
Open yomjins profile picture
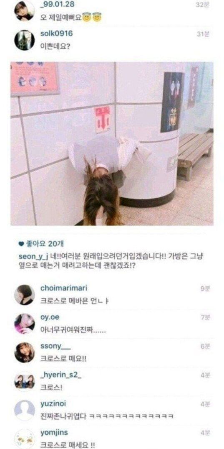tap(25, 439)
